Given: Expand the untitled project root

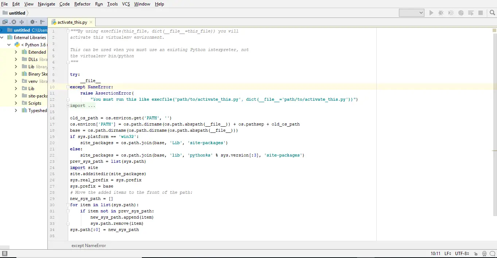Looking at the screenshot, I should pos(2,30).
